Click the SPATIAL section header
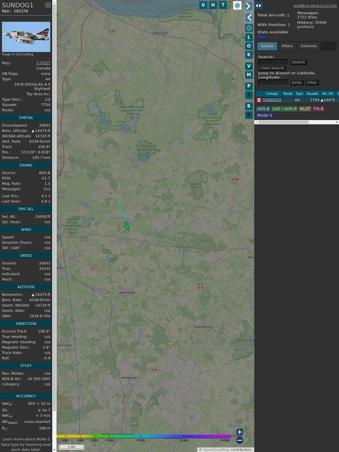This screenshot has width=339, height=452. coord(26,118)
